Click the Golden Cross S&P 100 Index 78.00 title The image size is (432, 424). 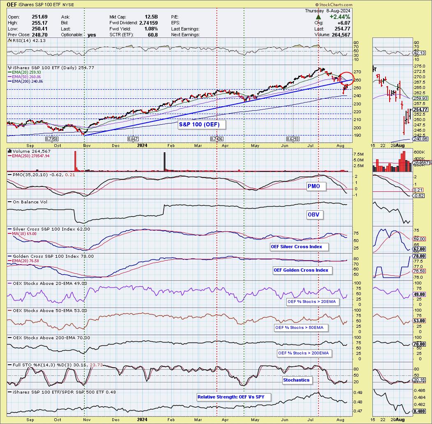(53, 256)
